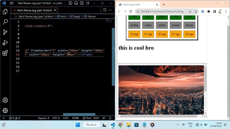Change language mode HTML
This screenshot has height=129, width=230.
coord(75,118)
